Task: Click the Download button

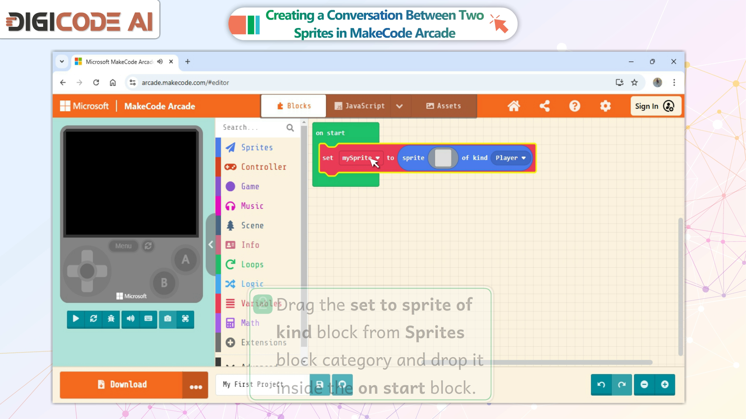Action: pyautogui.click(x=122, y=385)
